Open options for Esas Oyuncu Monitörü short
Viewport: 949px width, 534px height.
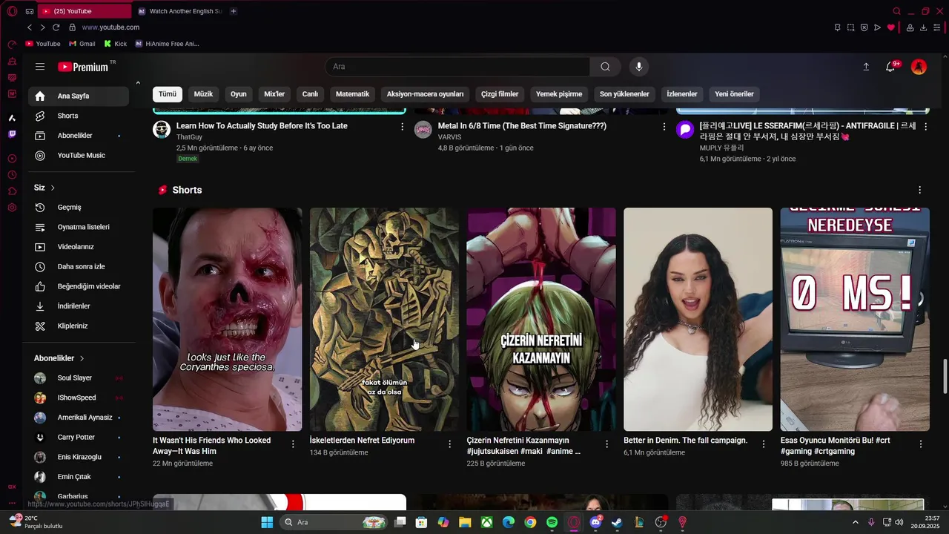[x=921, y=444]
